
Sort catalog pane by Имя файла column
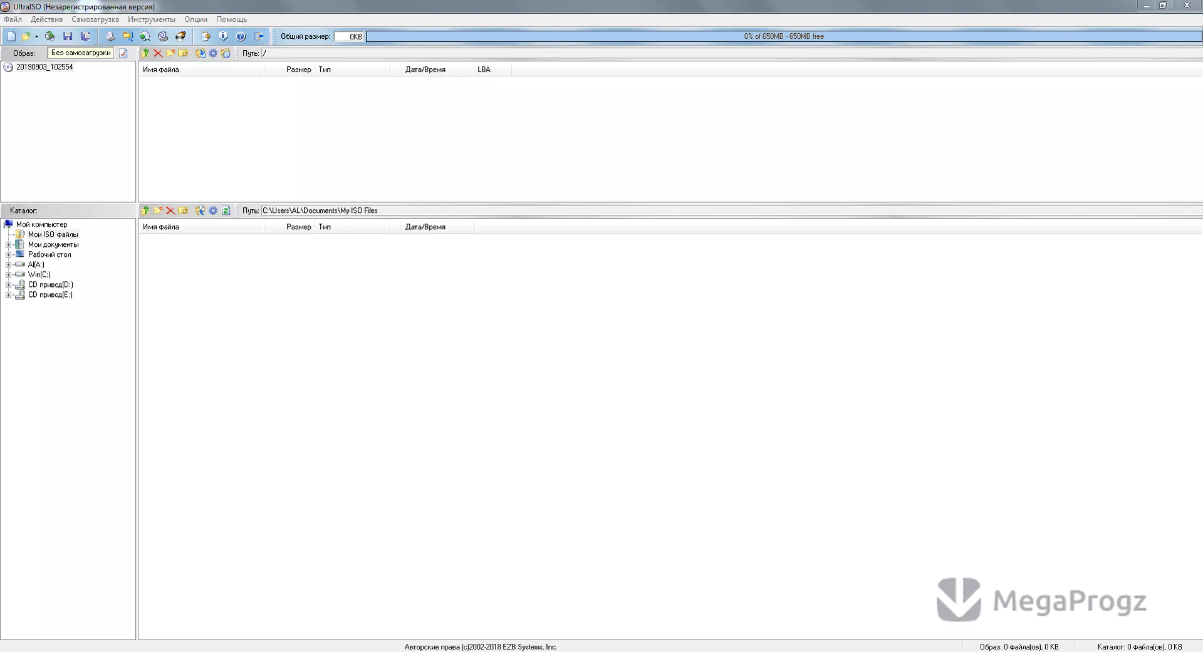[x=201, y=227]
